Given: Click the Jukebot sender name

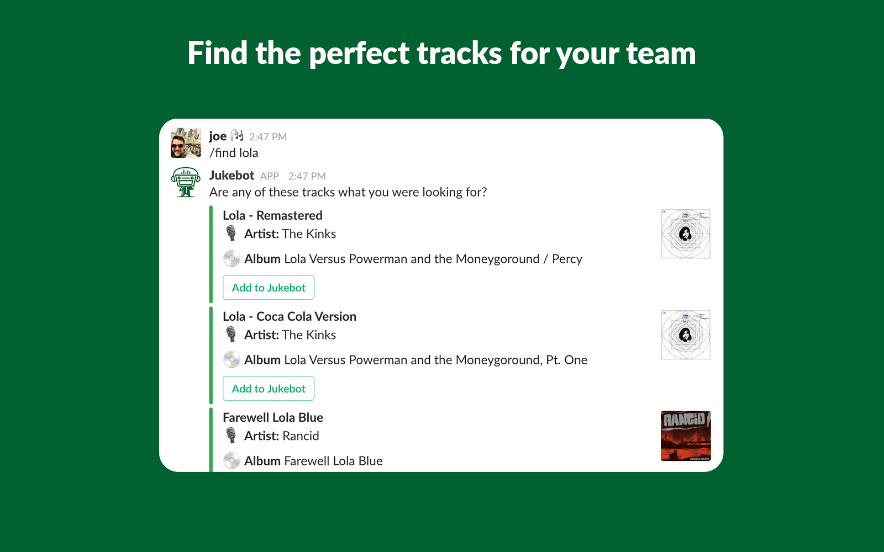Looking at the screenshot, I should (x=231, y=176).
